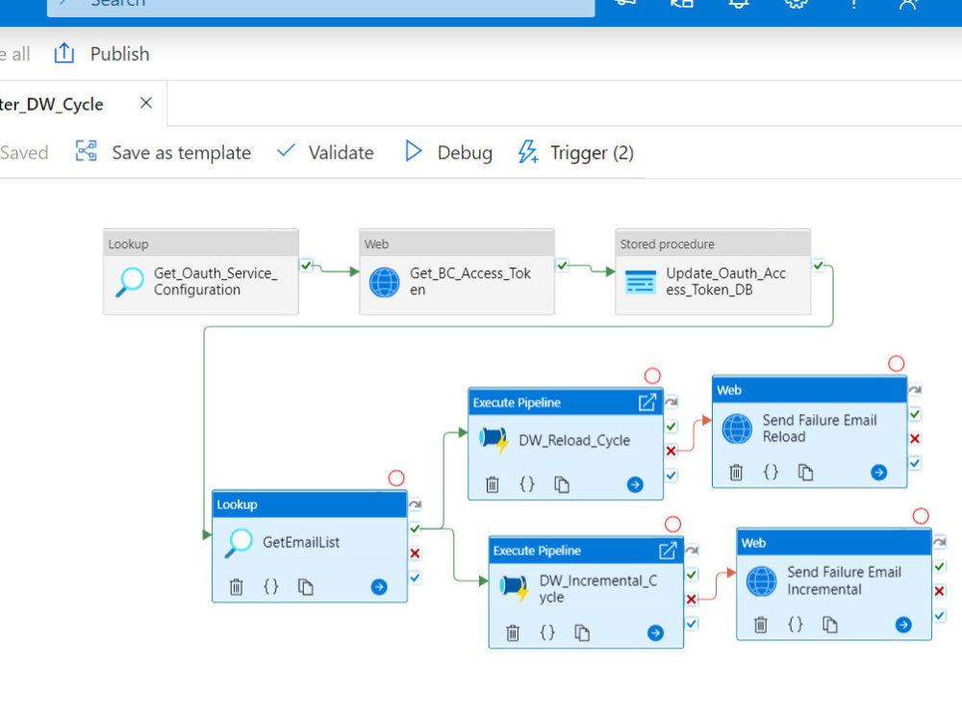Click the failure connector of GetEmailList
Viewport: 962px width, 722px height.
coord(416,554)
